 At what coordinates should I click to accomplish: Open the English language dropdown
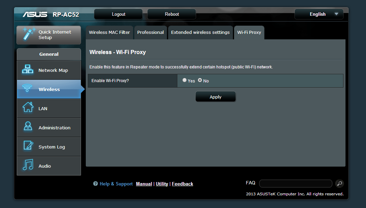[319, 14]
